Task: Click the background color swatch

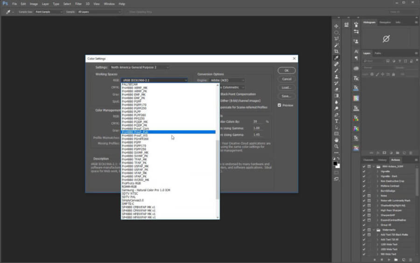Action: [x=338, y=166]
